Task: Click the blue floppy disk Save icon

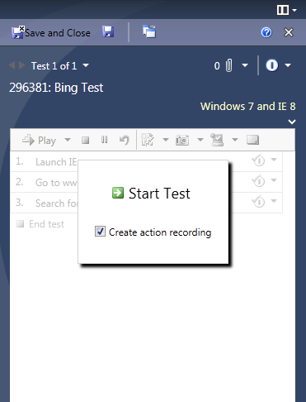Action: tap(108, 31)
